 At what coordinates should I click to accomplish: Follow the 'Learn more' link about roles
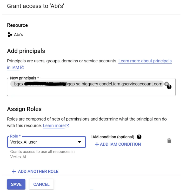(x=54, y=126)
